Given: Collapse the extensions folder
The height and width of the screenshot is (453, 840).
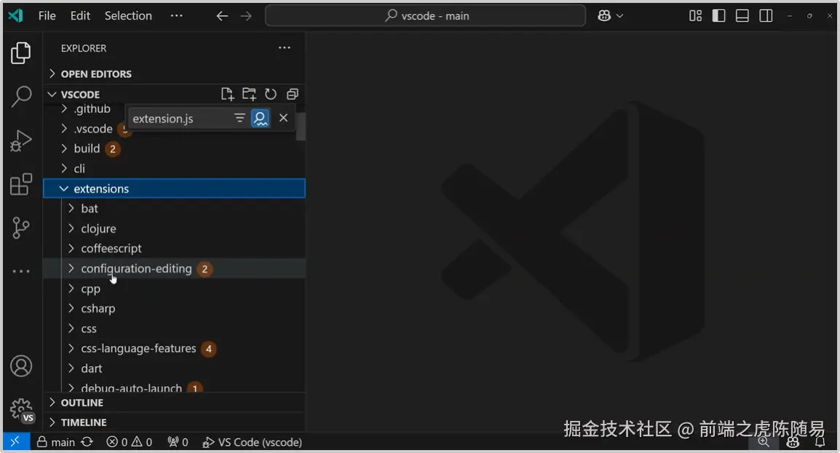Looking at the screenshot, I should click(x=100, y=188).
